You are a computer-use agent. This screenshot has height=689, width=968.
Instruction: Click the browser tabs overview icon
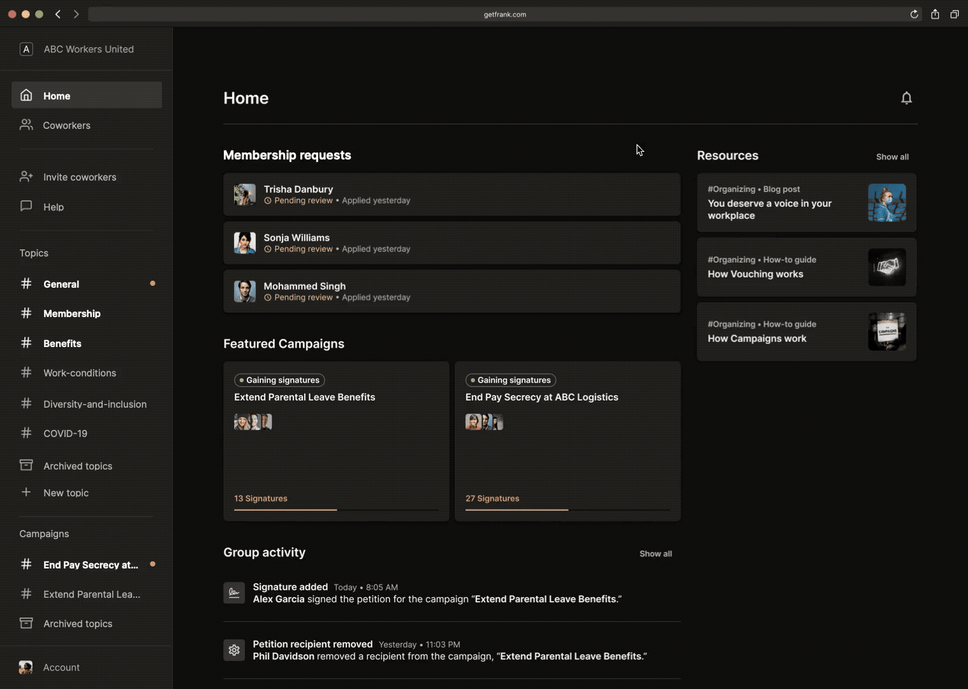tap(955, 14)
